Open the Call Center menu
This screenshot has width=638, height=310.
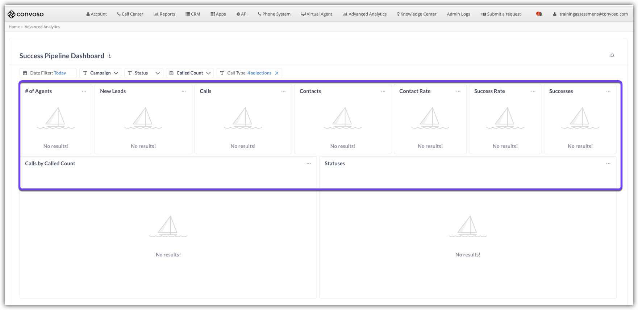click(130, 14)
